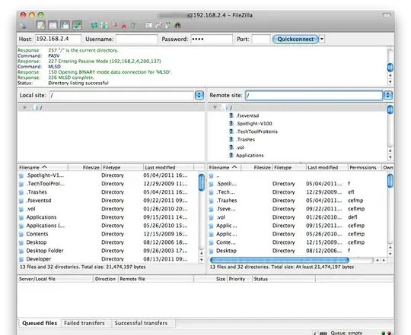Toggle message log display toolbar icon

pyautogui.click(x=40, y=25)
